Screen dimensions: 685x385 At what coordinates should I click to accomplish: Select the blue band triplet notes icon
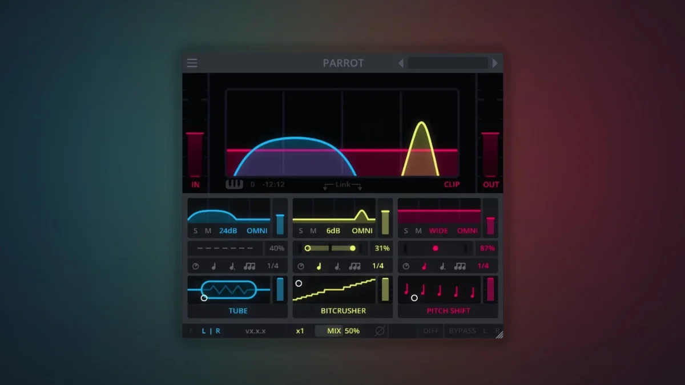click(x=249, y=266)
